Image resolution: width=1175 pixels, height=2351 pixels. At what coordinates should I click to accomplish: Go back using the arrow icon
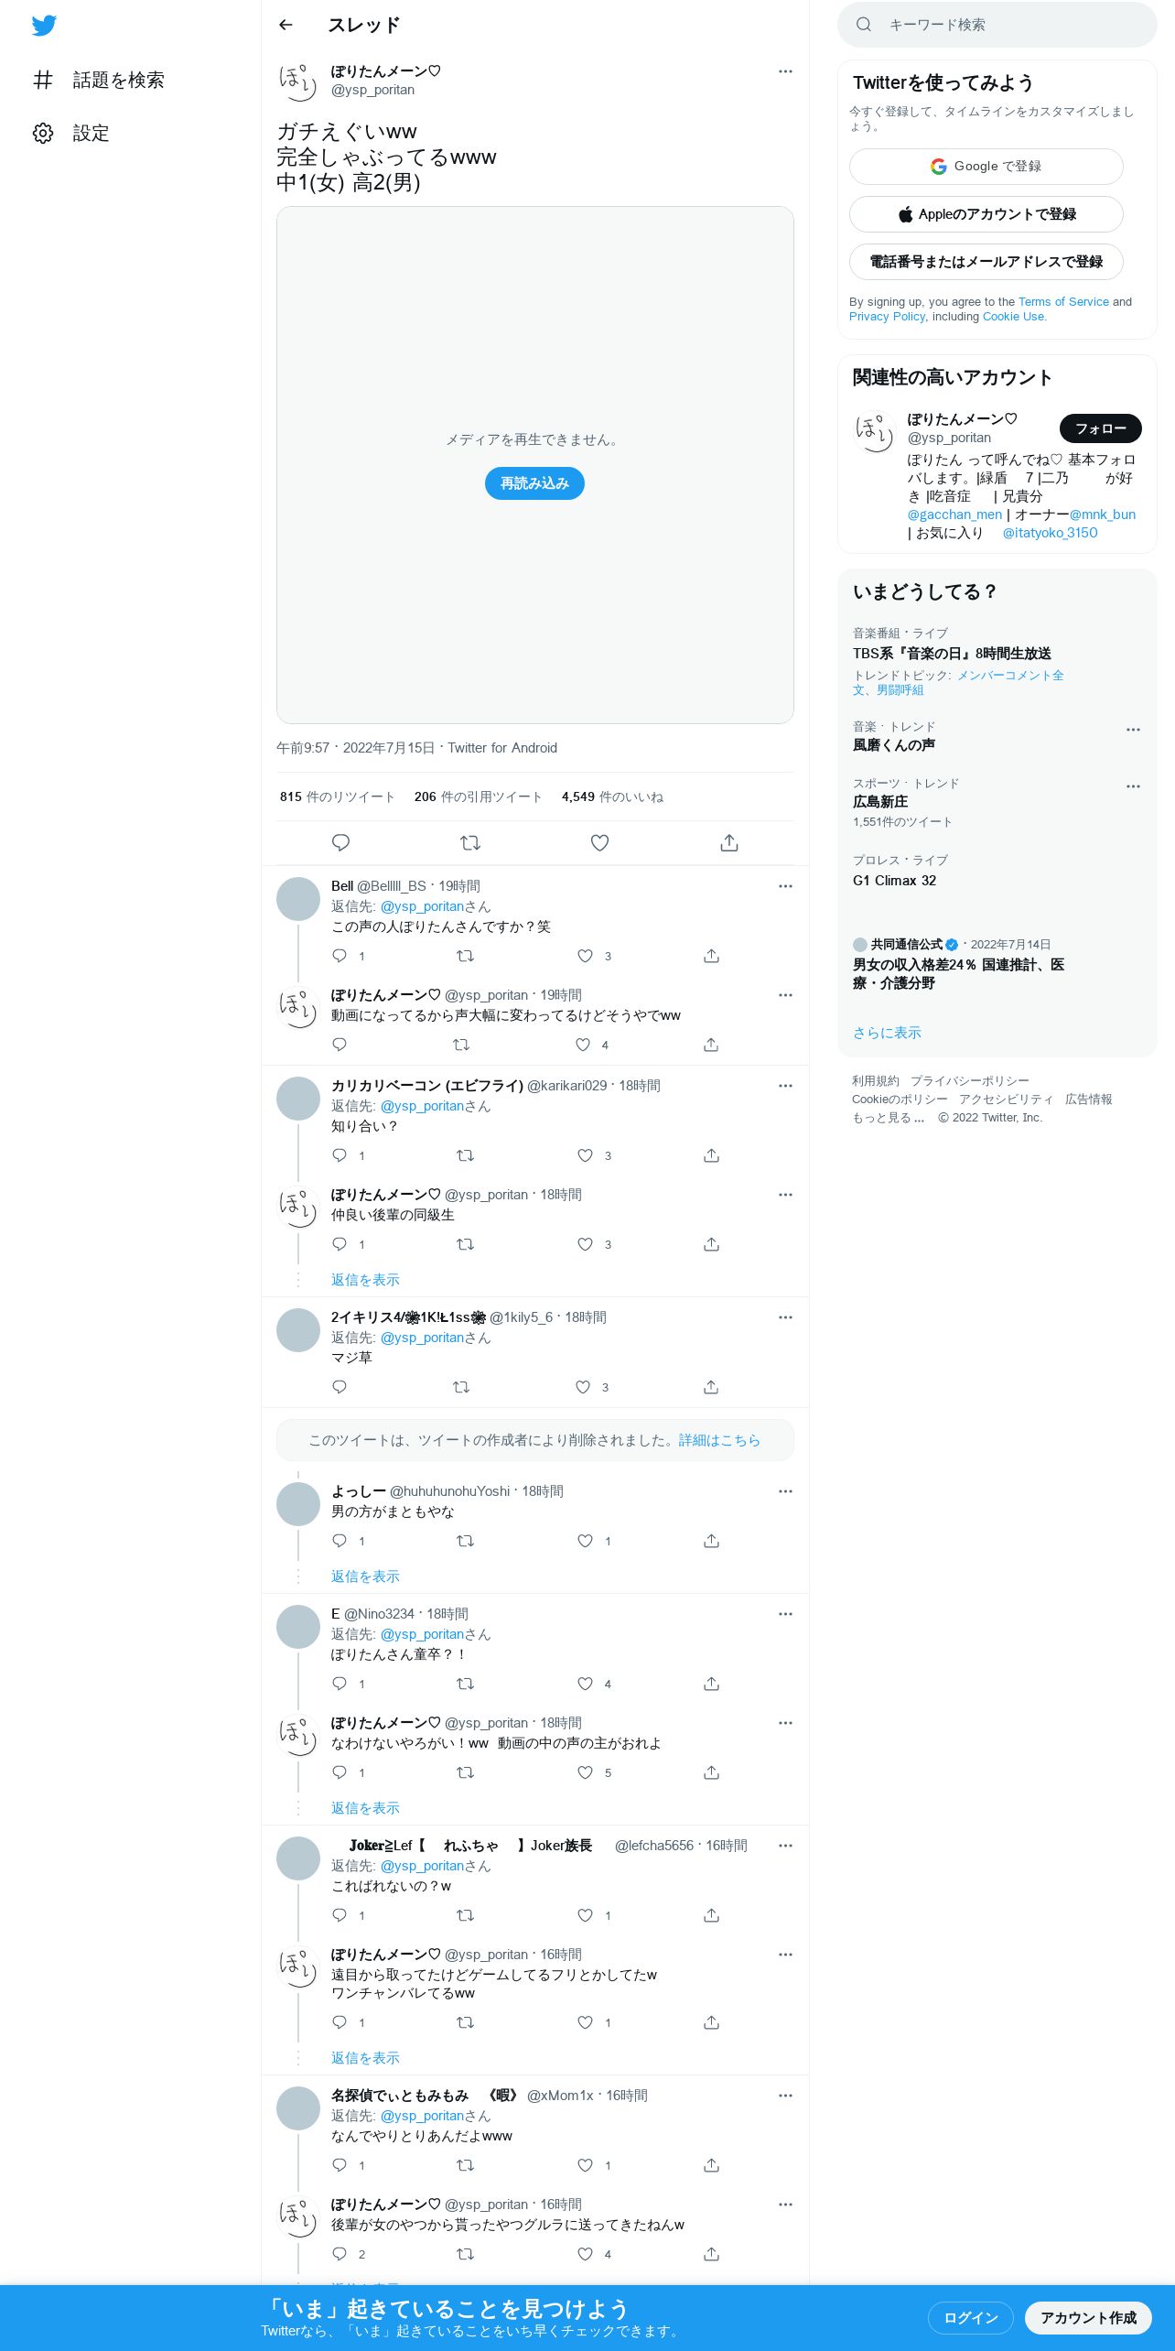tap(286, 25)
